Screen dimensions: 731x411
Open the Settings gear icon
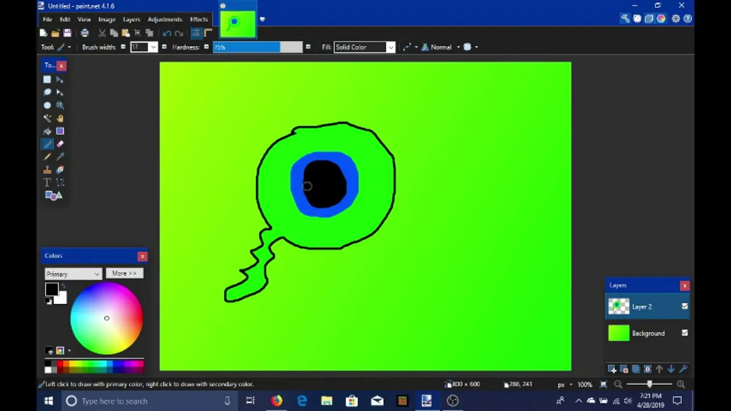click(676, 19)
